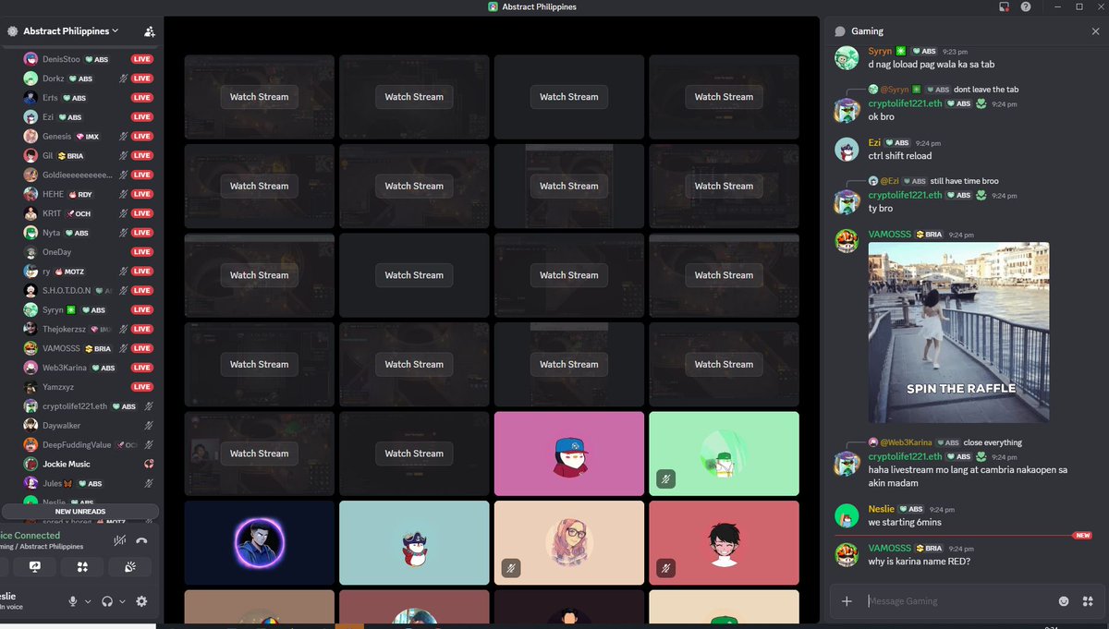
Task: Open Syryn username on the 9:23 pm message
Action: pos(880,52)
